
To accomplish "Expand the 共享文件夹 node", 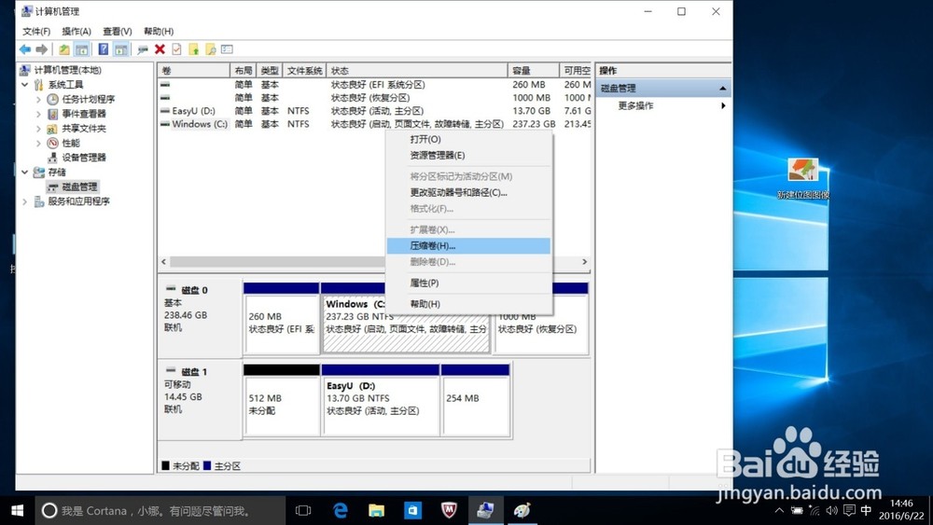I will tap(38, 129).
